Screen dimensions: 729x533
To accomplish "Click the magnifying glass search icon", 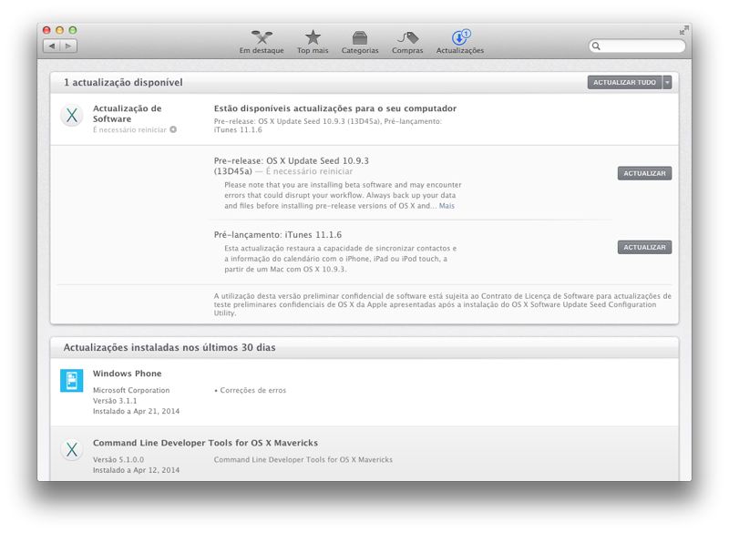I will tap(596, 46).
